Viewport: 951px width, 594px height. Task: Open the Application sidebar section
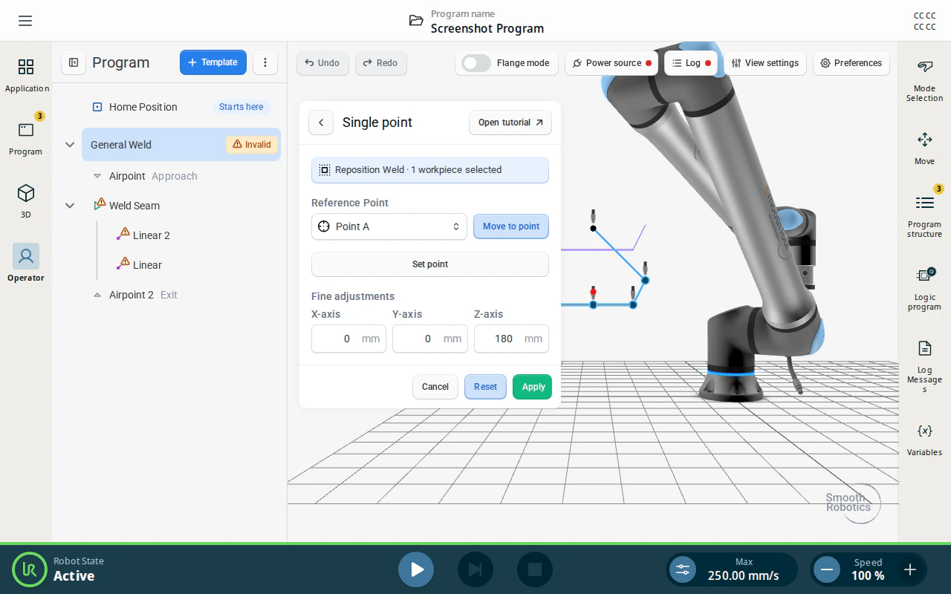[26, 76]
